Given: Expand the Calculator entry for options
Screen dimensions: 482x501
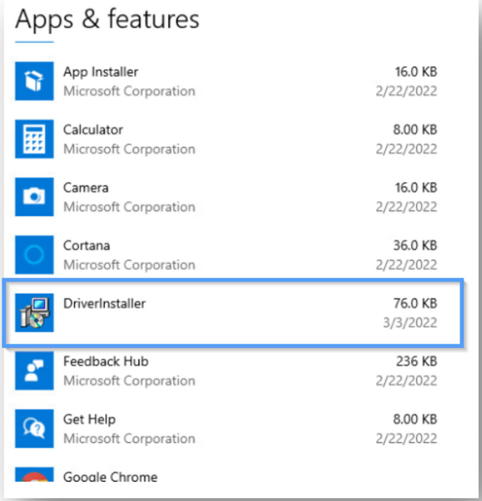Looking at the screenshot, I should [224, 139].
